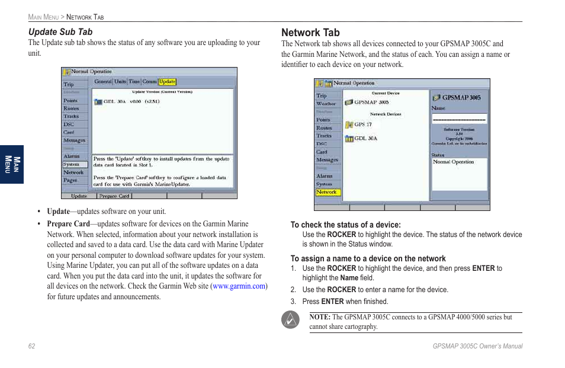The height and width of the screenshot is (368, 565).
Task: Select DSC tab in Update Sub Tab screenshot
Action: pos(75,124)
